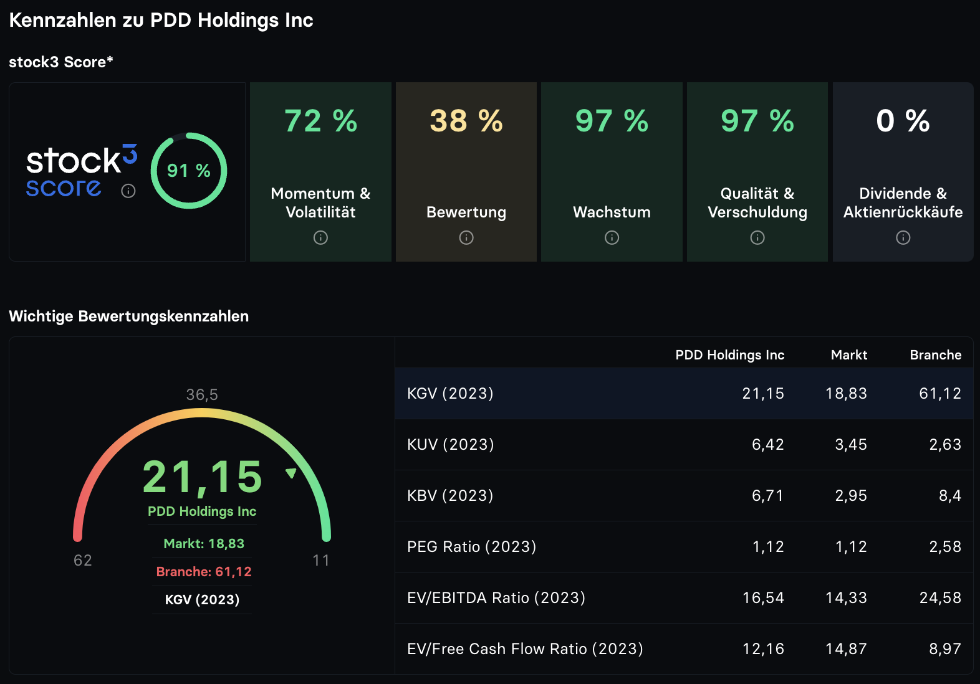The width and height of the screenshot is (980, 684).
Task: Click the stock3 score logo
Action: pos(81,171)
